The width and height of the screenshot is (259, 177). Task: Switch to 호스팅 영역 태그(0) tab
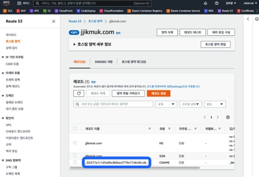click(134, 62)
